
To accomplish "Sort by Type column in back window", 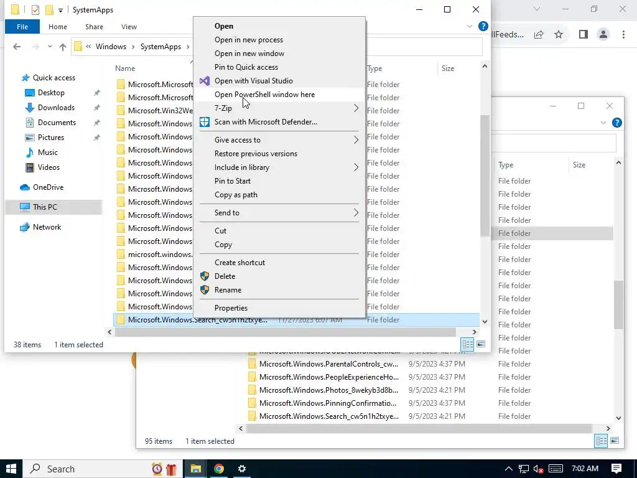I will [x=506, y=165].
